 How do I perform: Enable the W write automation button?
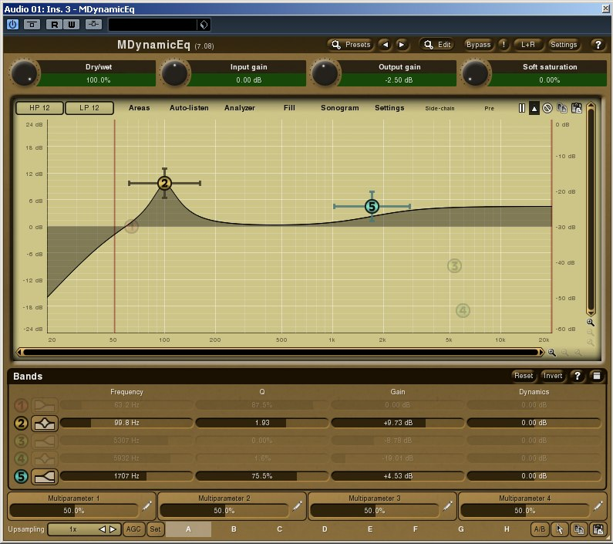tap(72, 25)
